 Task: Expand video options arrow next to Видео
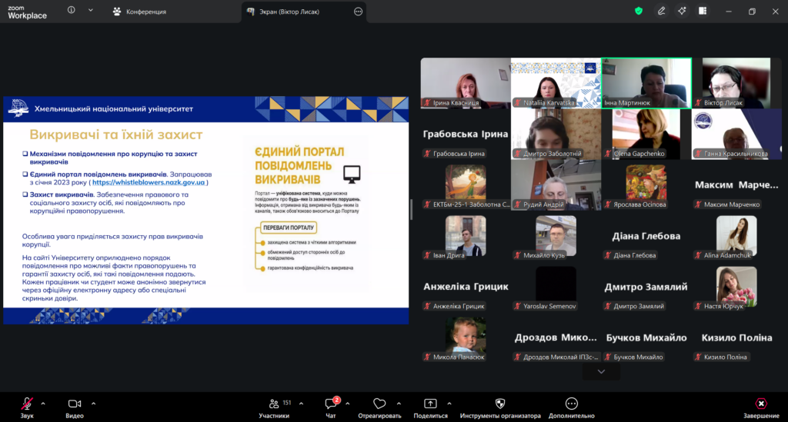[x=93, y=403]
